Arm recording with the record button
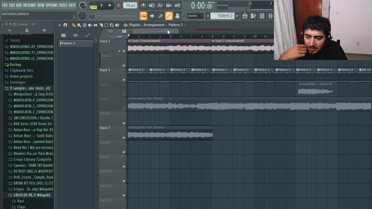 [119, 5]
